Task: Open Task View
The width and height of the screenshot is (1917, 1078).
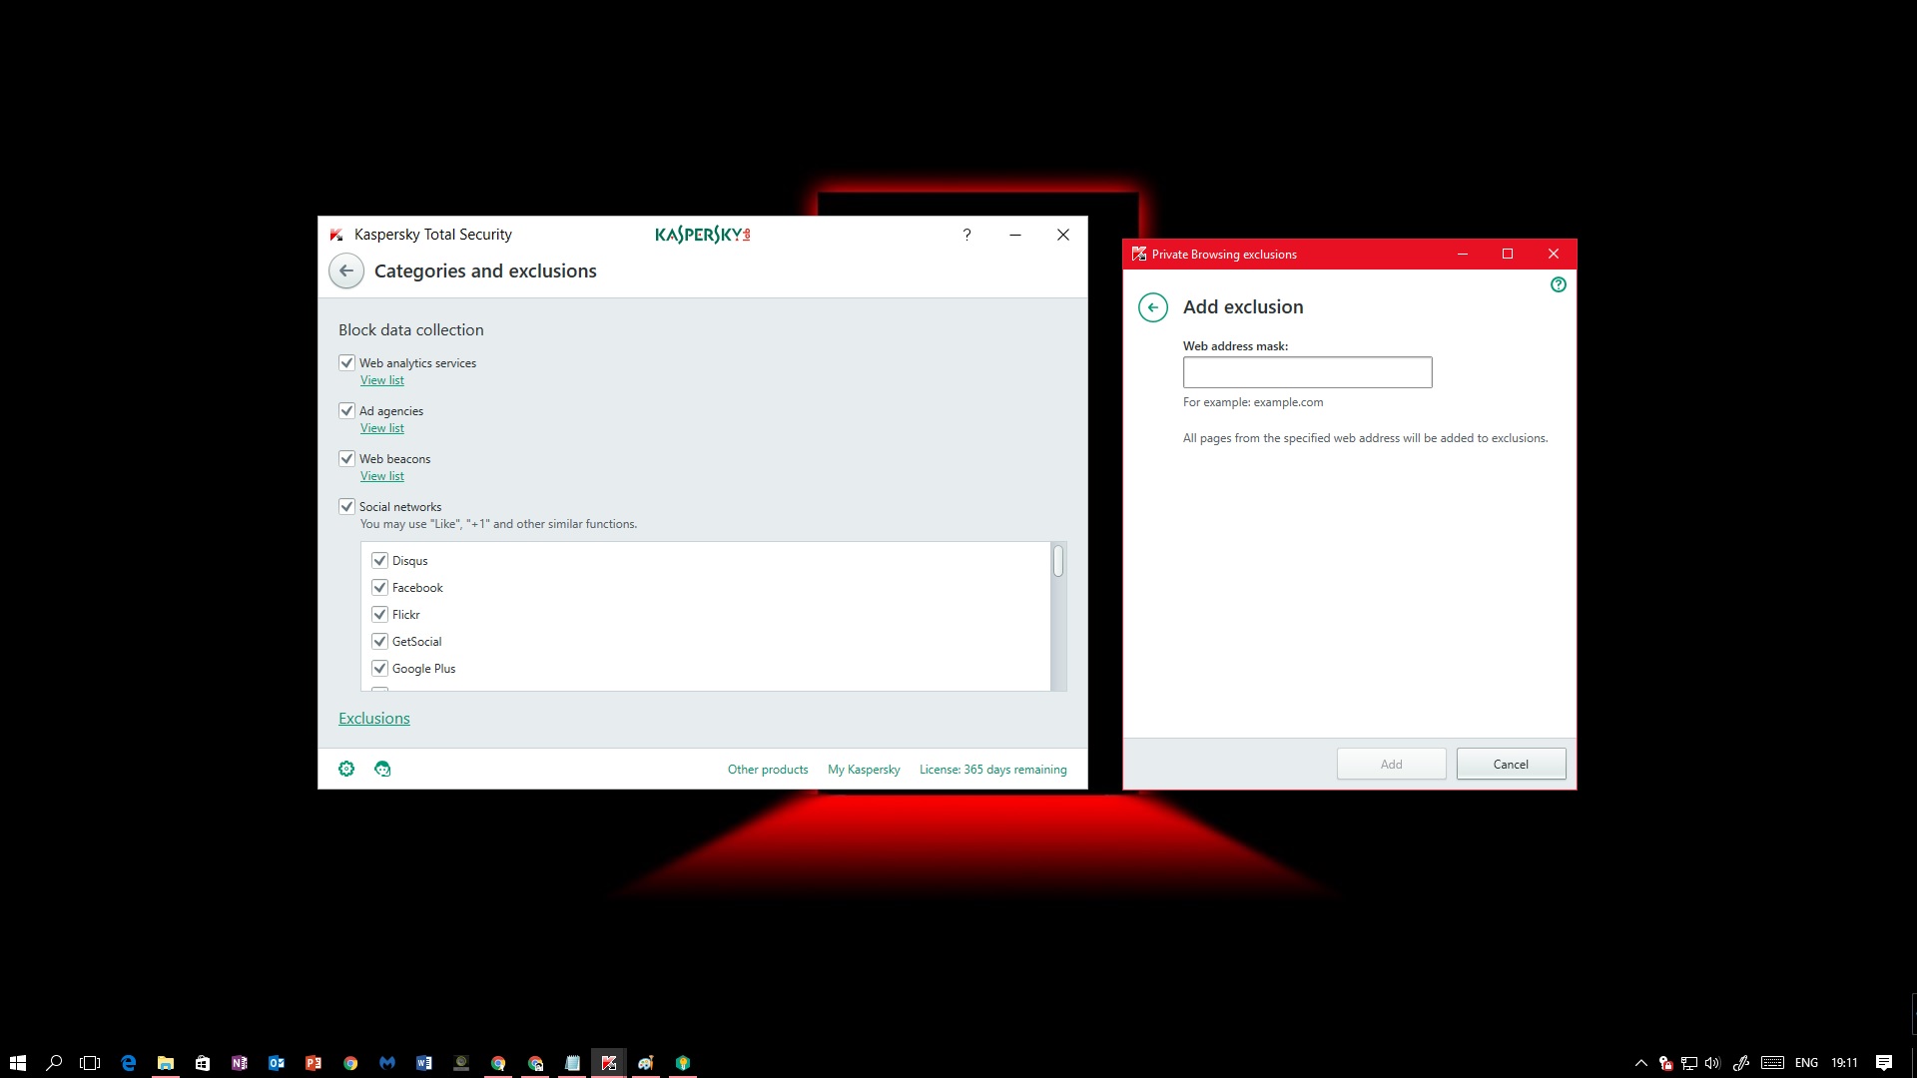Action: tap(91, 1063)
